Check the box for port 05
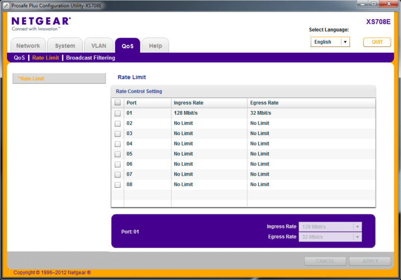401x280 pixels. pos(117,154)
